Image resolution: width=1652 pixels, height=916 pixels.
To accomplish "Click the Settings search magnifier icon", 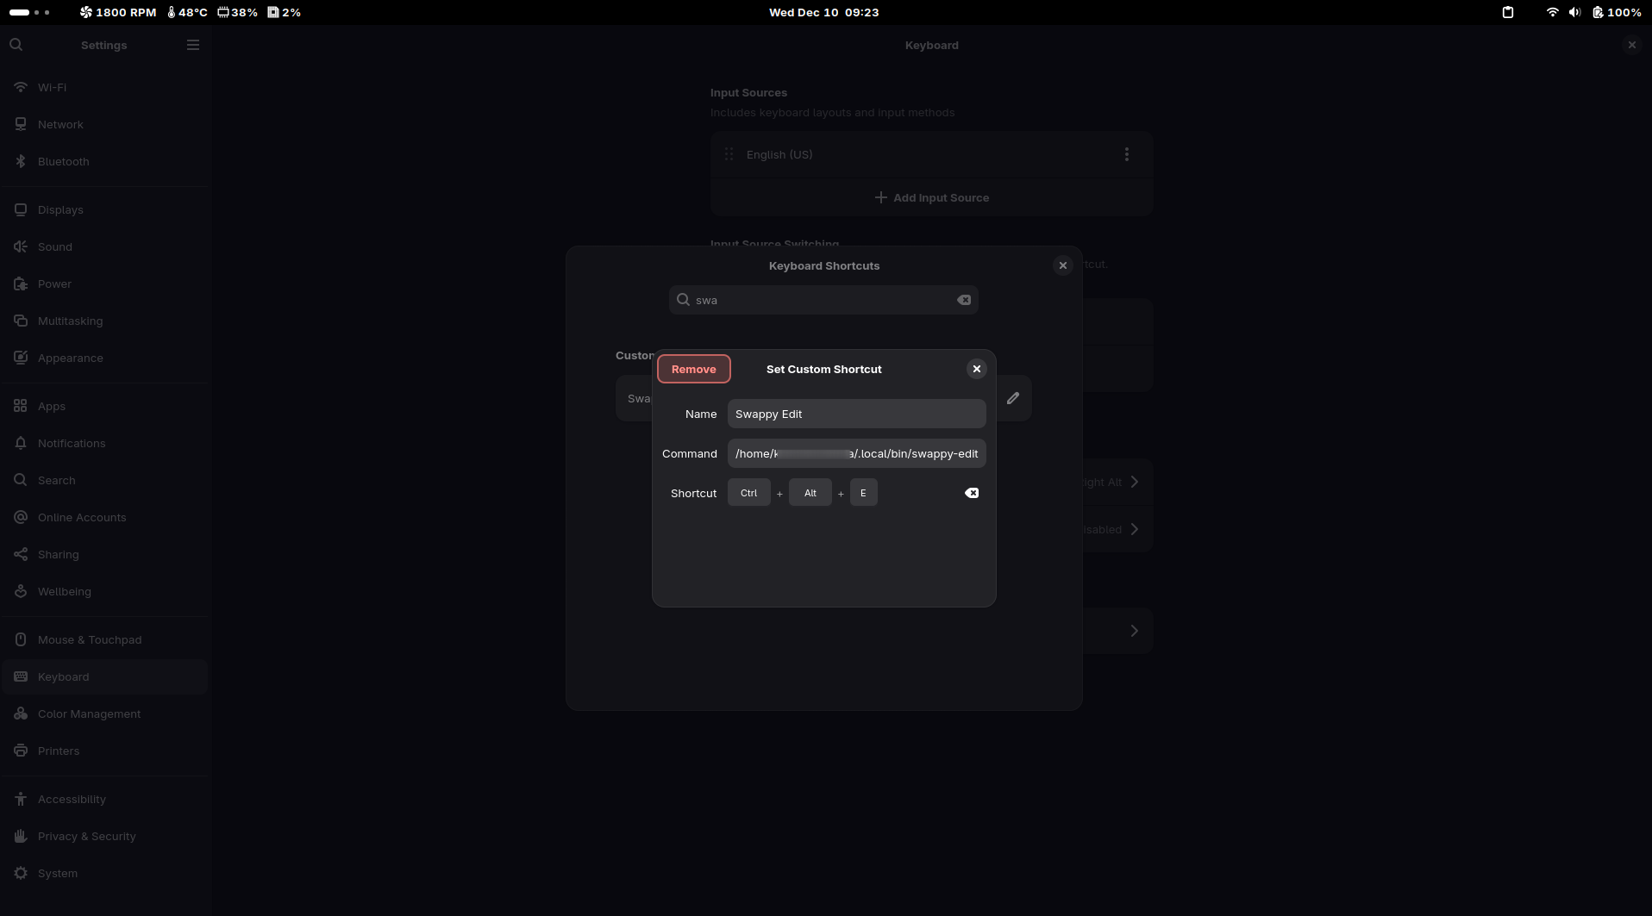I will pos(16,45).
